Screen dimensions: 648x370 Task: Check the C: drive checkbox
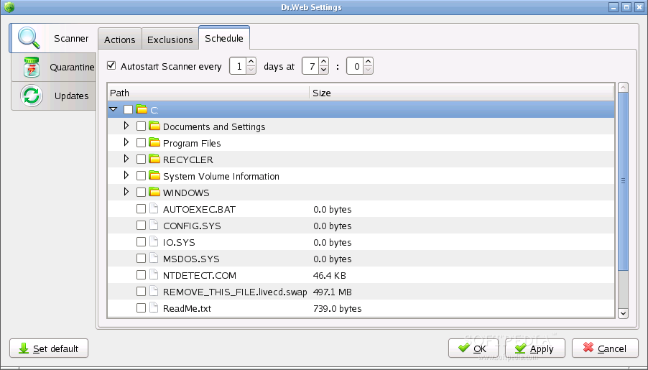(x=128, y=109)
